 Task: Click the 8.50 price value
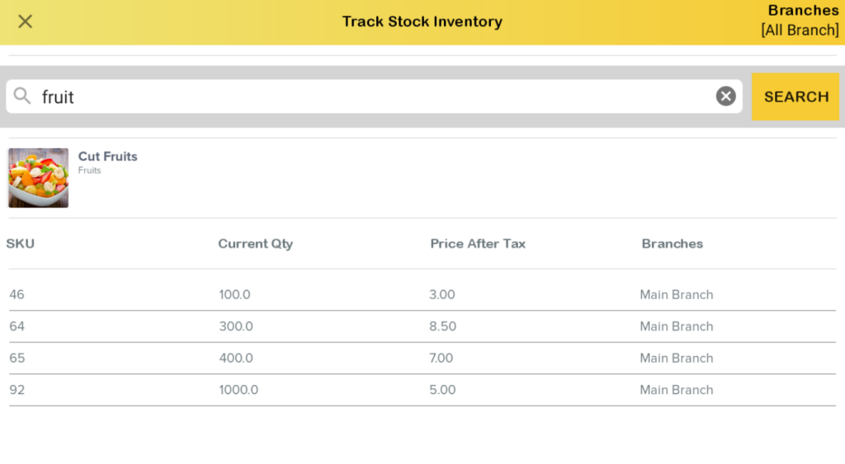(442, 326)
